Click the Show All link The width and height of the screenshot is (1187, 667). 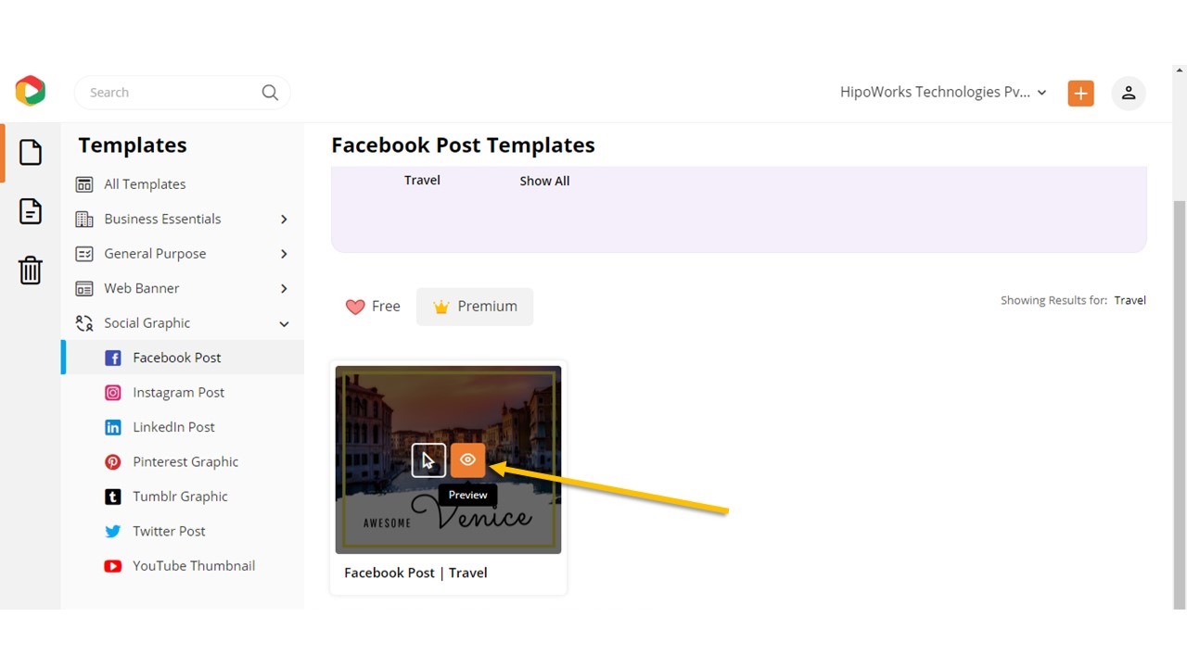pos(544,181)
